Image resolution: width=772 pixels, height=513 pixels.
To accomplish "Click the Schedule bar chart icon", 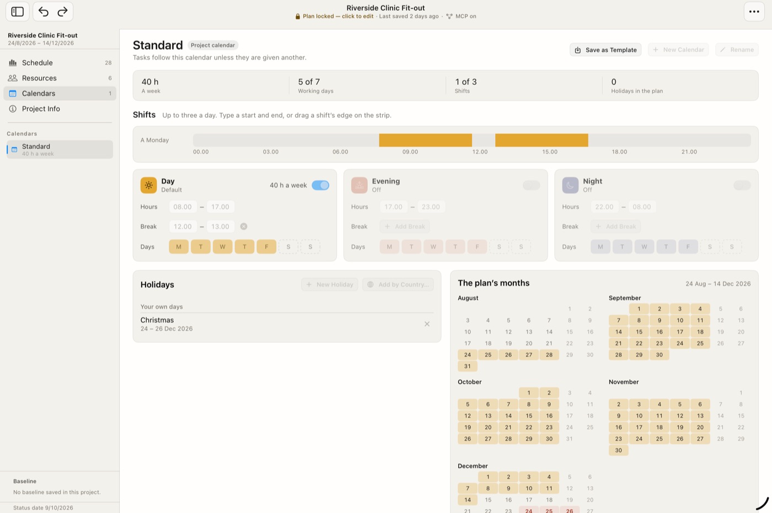I will (13, 63).
